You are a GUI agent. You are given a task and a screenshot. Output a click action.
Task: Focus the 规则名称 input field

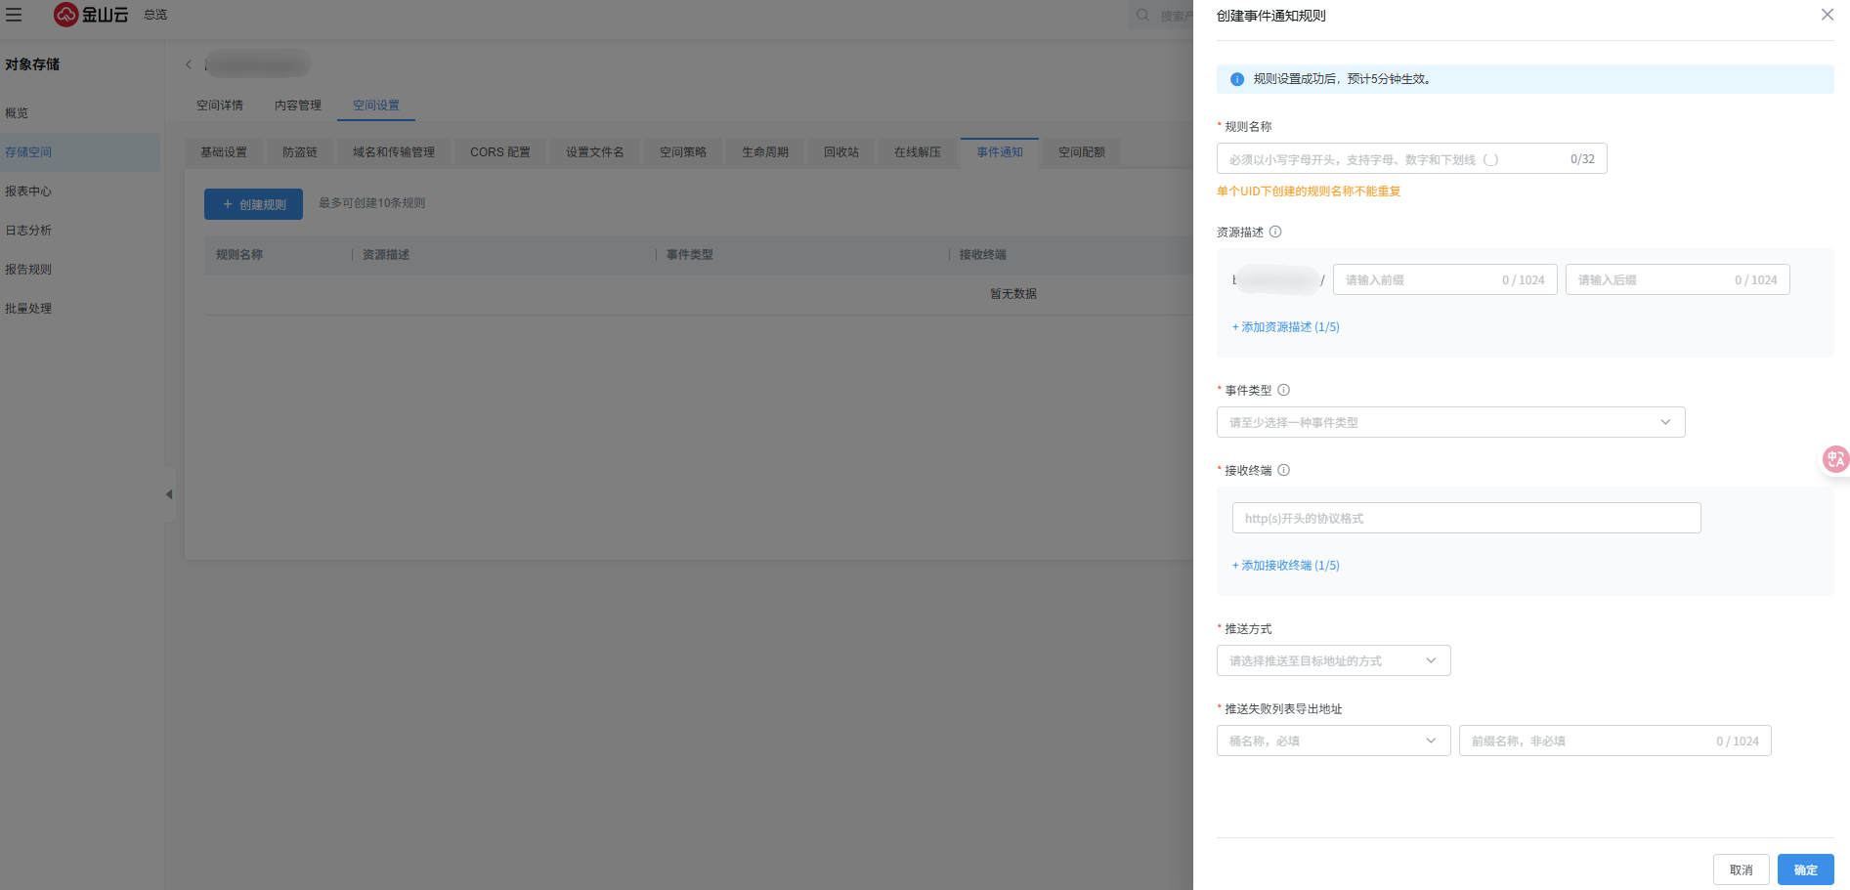point(1411,158)
